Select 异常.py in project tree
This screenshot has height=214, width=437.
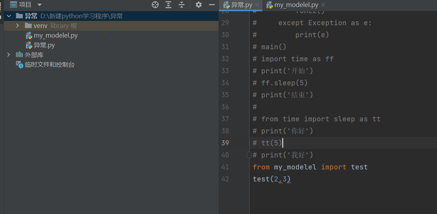click(x=44, y=45)
